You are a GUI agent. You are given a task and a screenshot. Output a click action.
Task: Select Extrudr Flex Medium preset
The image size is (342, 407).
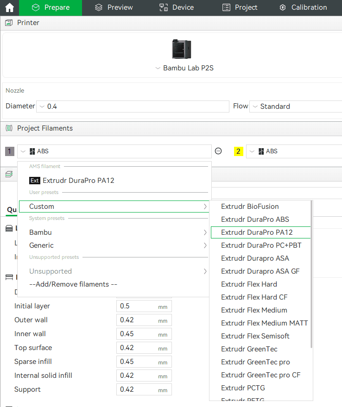(x=260, y=310)
